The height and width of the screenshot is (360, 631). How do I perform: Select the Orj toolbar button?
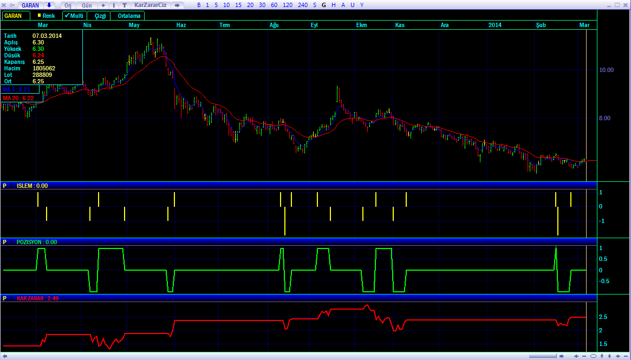tap(68, 5)
